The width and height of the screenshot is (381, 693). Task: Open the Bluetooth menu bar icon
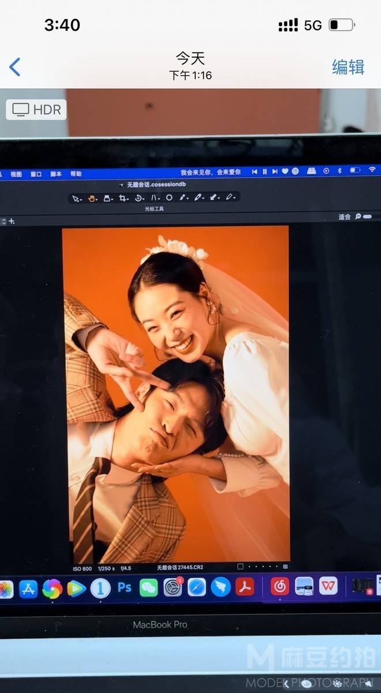(339, 171)
